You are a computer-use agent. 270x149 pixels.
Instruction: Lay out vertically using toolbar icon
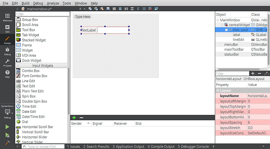[x=120, y=9]
